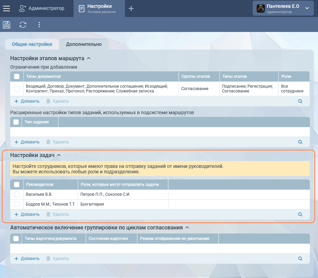Open the three-dot more actions menu
318x278 pixels.
click(39, 24)
